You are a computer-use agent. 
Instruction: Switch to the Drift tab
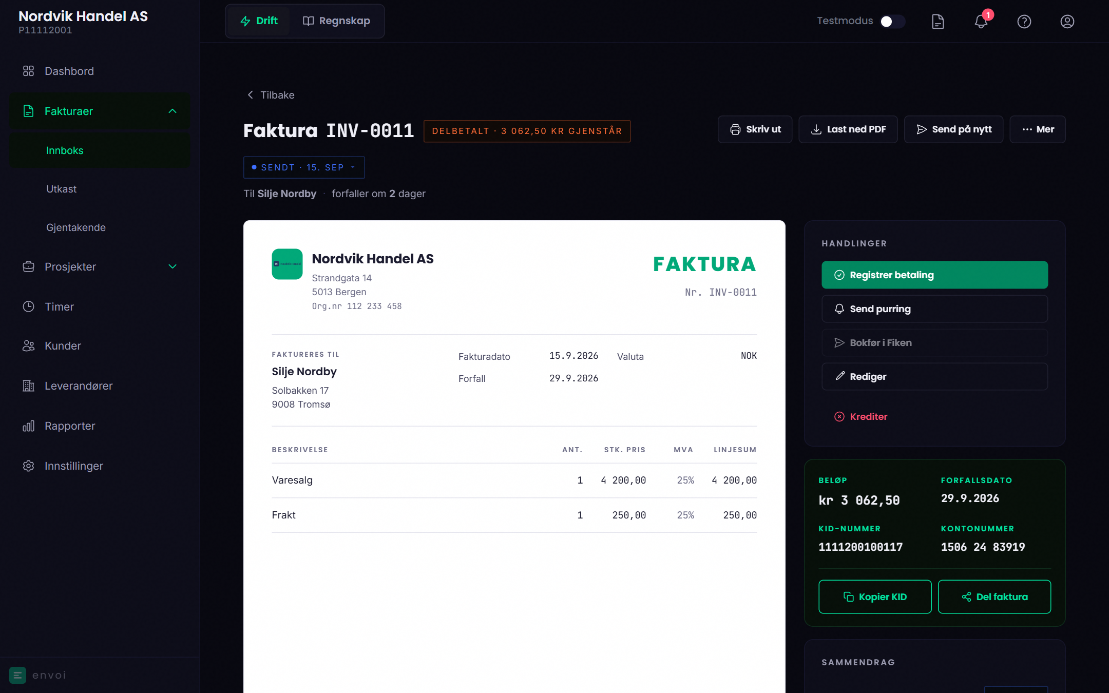click(x=259, y=21)
